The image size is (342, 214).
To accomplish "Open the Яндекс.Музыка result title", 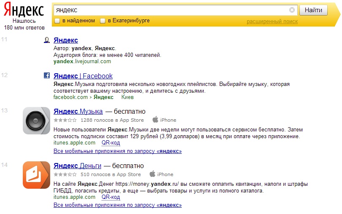I will point(78,111).
